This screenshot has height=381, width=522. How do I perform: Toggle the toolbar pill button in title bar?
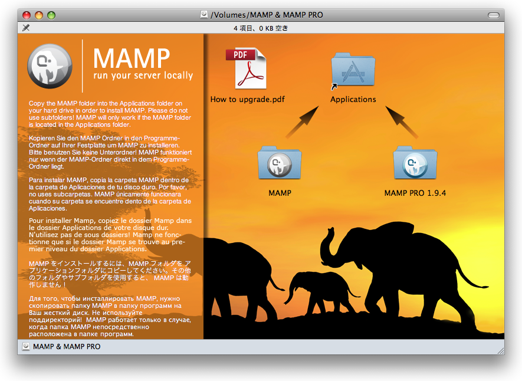pos(493,15)
